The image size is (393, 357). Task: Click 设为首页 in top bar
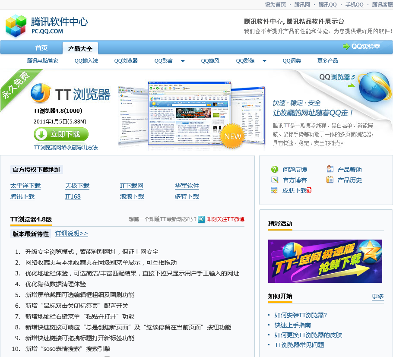click(276, 4)
